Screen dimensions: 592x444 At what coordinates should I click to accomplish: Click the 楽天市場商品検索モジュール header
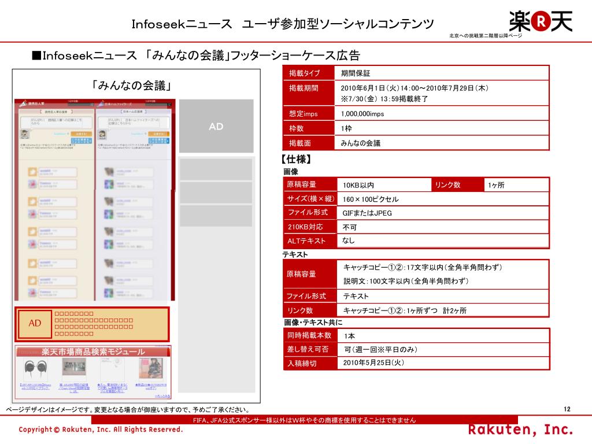pyautogui.click(x=93, y=352)
